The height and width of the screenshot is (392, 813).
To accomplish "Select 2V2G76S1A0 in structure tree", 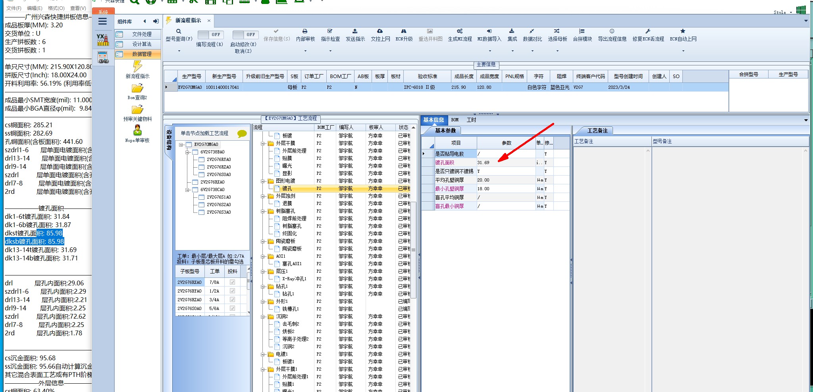I will pyautogui.click(x=218, y=197).
